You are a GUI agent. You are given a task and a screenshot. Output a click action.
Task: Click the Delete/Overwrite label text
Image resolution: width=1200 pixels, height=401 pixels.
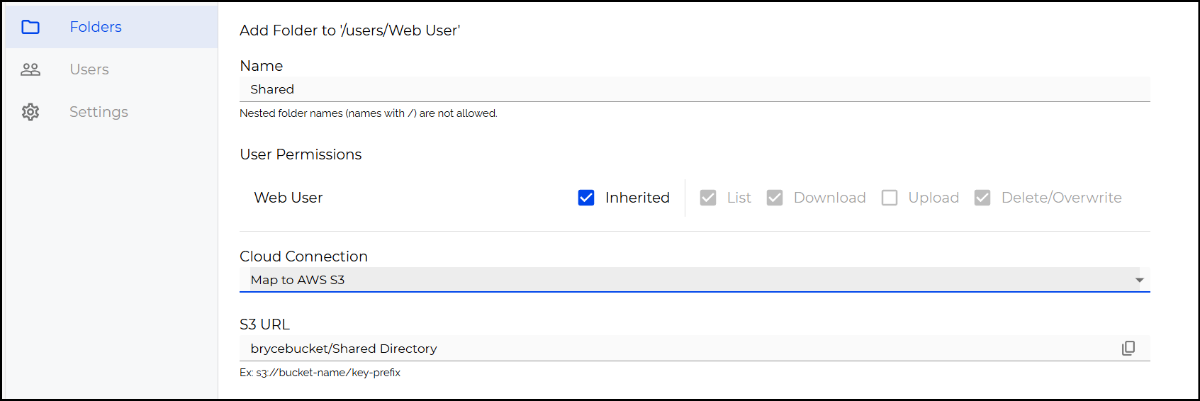click(x=1061, y=198)
